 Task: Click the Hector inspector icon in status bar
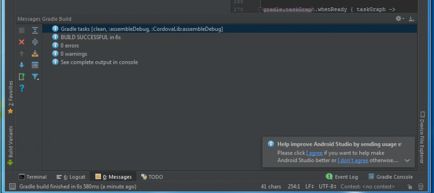pyautogui.click(x=420, y=187)
